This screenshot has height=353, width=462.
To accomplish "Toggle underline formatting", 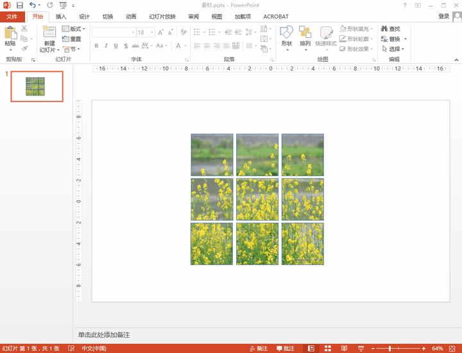I will click(116, 46).
